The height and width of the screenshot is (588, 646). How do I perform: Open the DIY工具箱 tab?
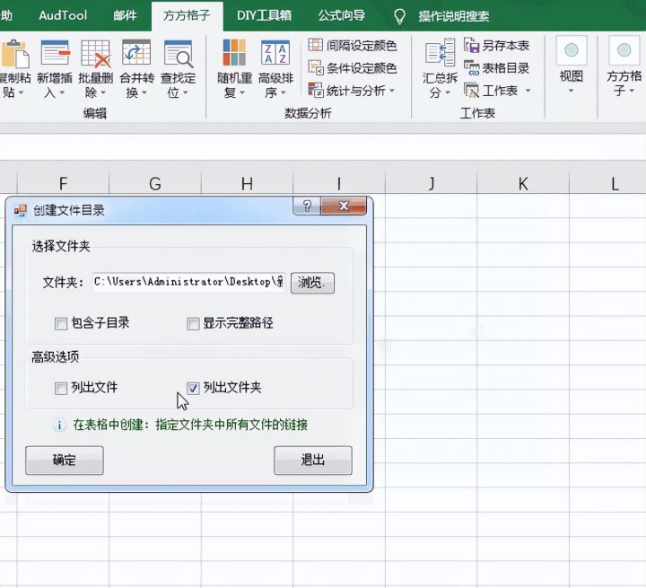264,15
